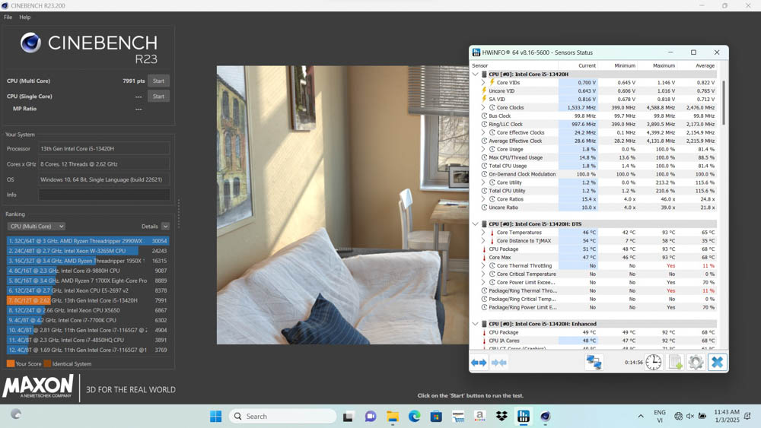
Task: Click the Average column header in HWiNFO
Action: click(705, 65)
